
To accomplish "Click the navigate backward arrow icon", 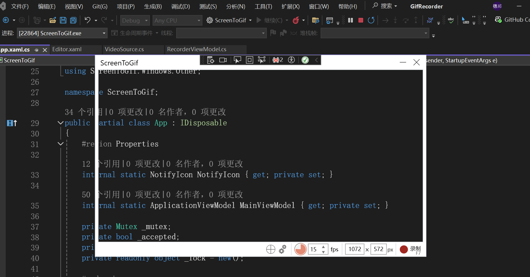I will [6, 20].
